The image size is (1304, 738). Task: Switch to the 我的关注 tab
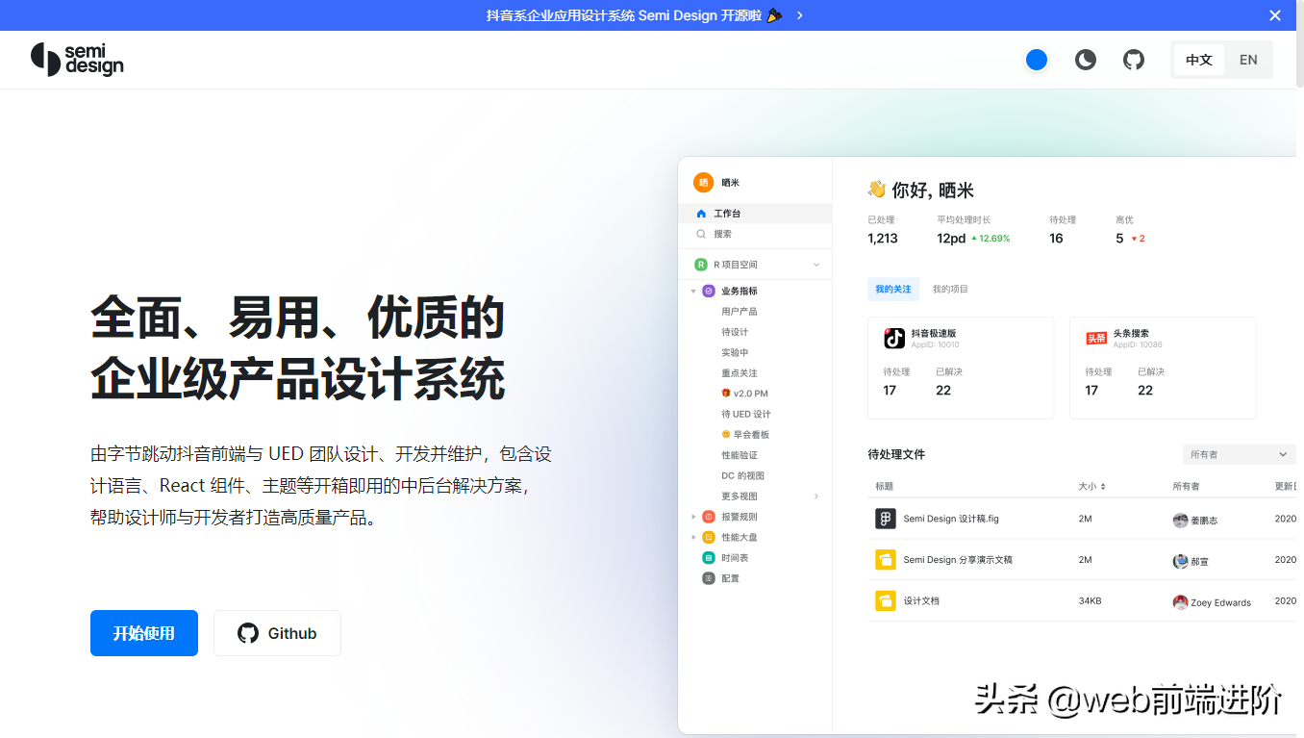(x=893, y=290)
